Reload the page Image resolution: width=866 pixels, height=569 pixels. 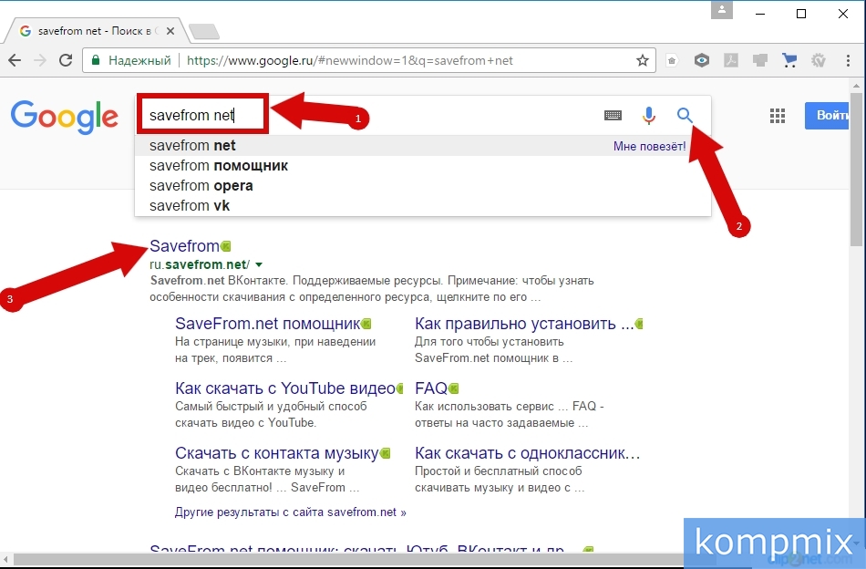click(x=66, y=61)
